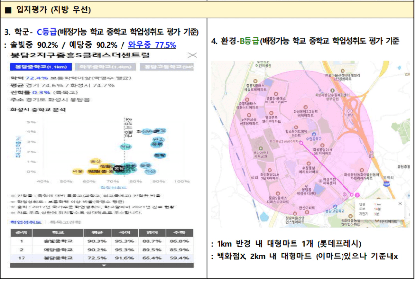416x281 pixels.
Task: Click the 화성국민 체육센터 marker icon
Action: tap(320, 181)
